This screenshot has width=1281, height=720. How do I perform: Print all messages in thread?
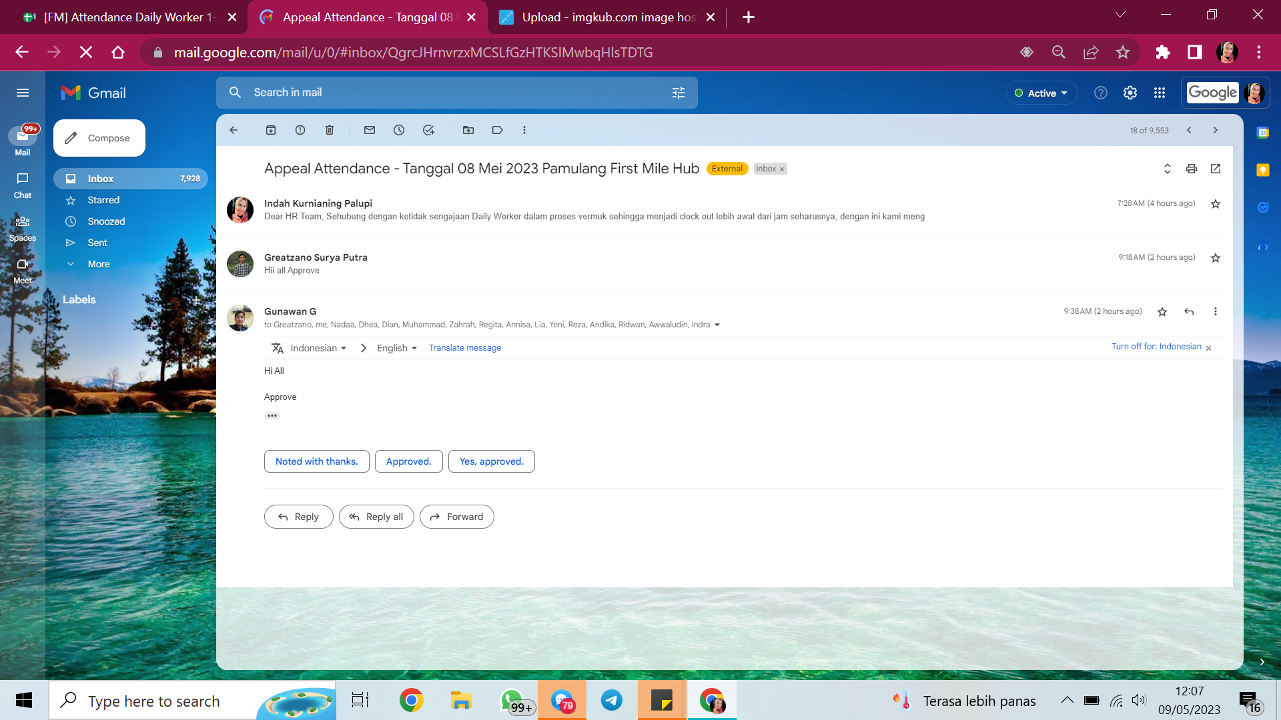coord(1192,169)
